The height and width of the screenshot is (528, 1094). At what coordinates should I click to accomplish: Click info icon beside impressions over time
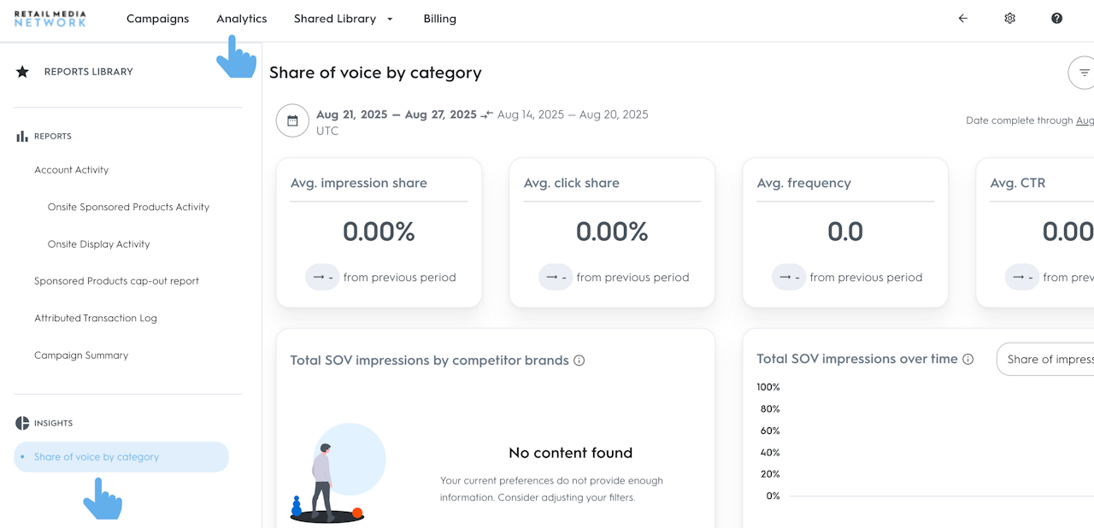968,360
